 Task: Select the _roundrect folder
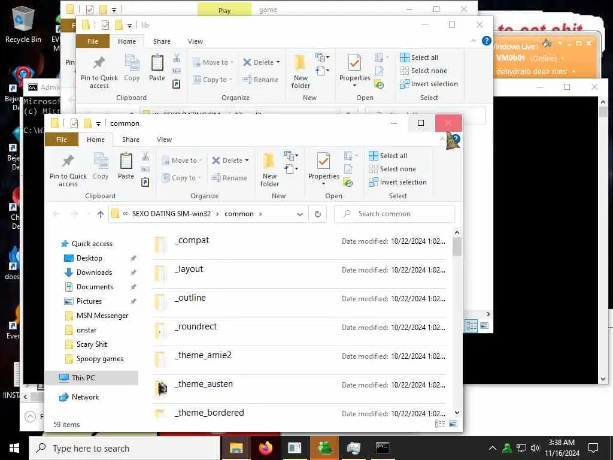[x=299, y=331]
